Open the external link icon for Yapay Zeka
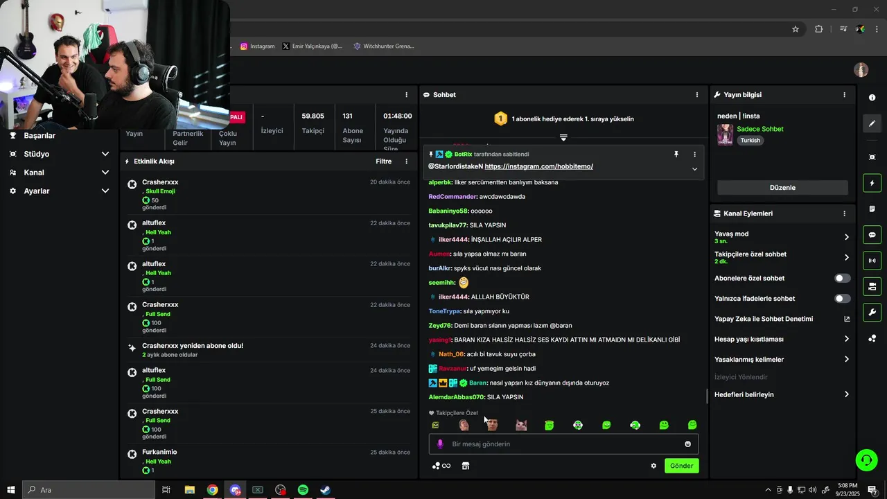This screenshot has height=499, width=887. (846, 319)
